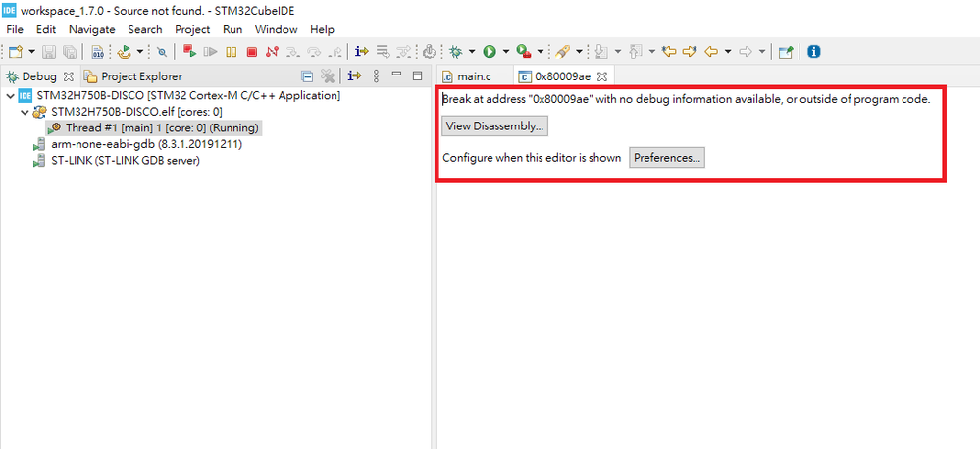This screenshot has height=449, width=980.
Task: Click the flashlight Search icon
Action: coord(562,52)
